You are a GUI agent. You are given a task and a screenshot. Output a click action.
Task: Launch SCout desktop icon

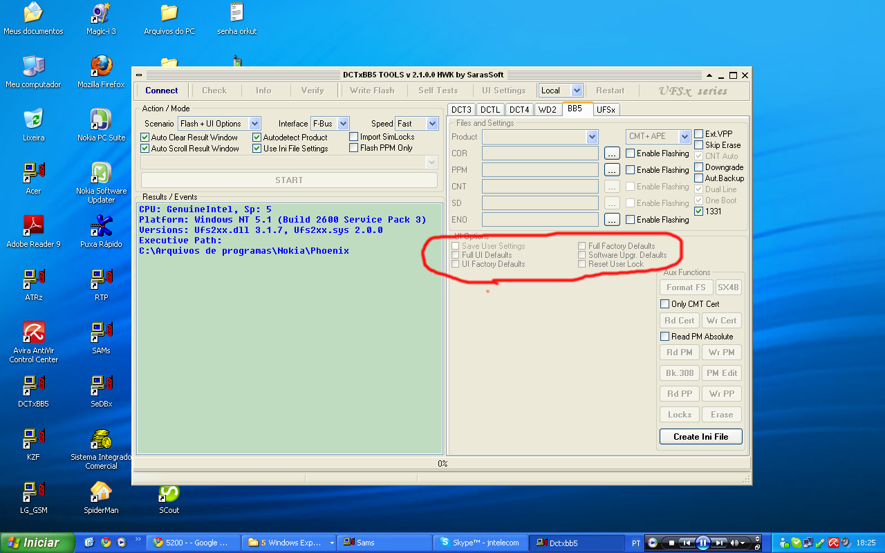click(169, 498)
